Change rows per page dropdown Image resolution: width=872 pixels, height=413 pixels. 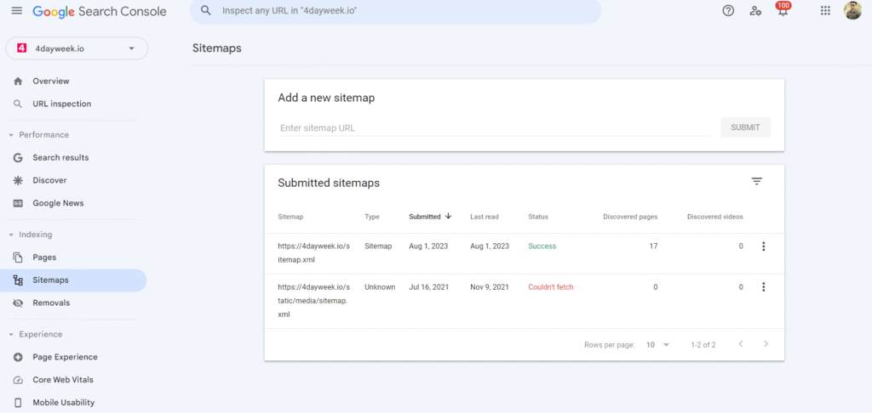(x=658, y=345)
